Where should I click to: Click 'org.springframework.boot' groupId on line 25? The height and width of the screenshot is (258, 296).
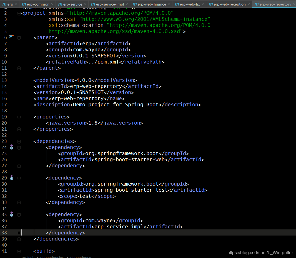[122, 153]
